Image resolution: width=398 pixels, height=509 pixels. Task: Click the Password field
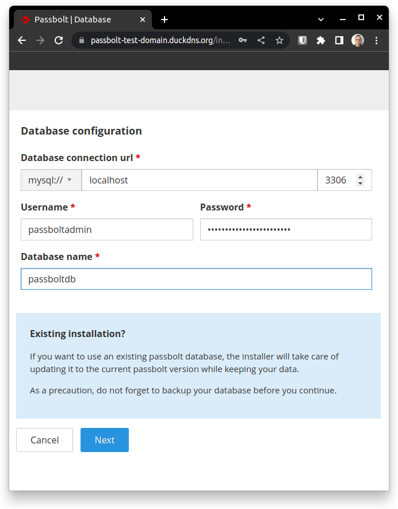point(286,229)
